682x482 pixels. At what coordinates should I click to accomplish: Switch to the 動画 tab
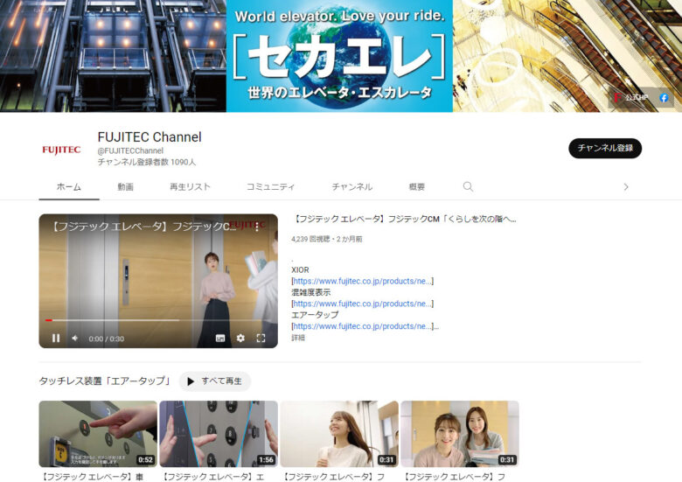coord(125,187)
